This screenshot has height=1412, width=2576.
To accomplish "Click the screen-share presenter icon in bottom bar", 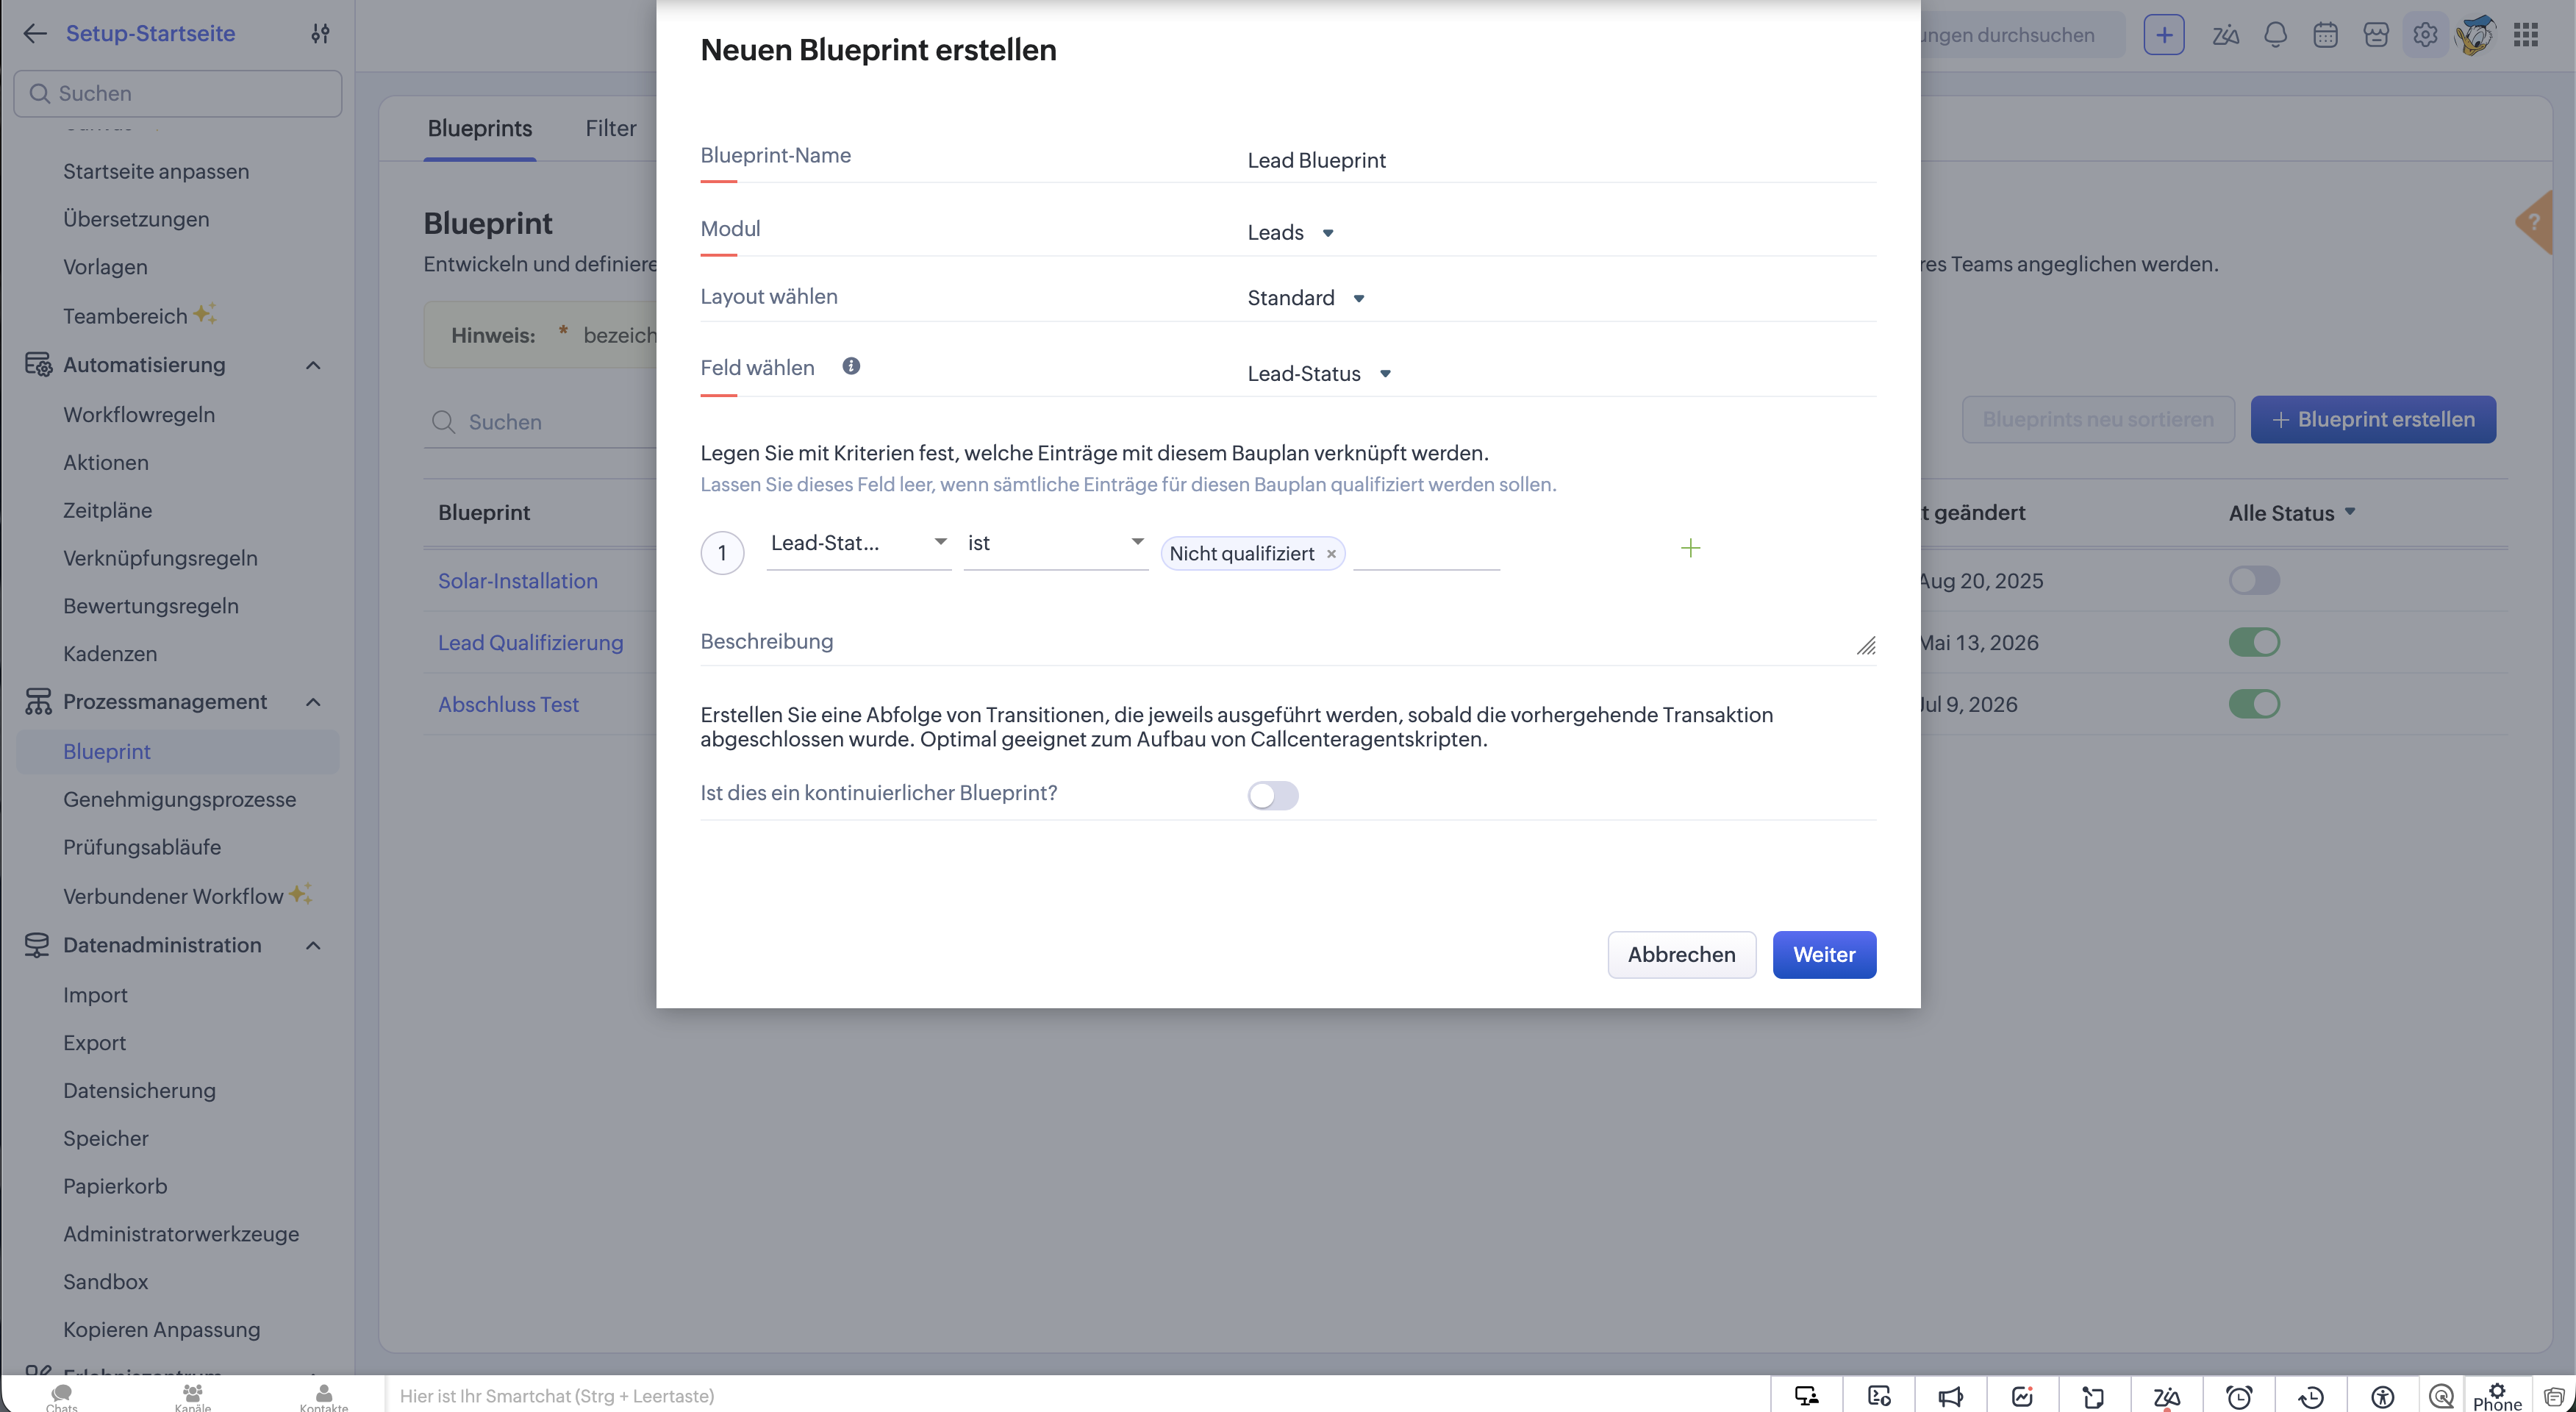I will coord(1806,1396).
